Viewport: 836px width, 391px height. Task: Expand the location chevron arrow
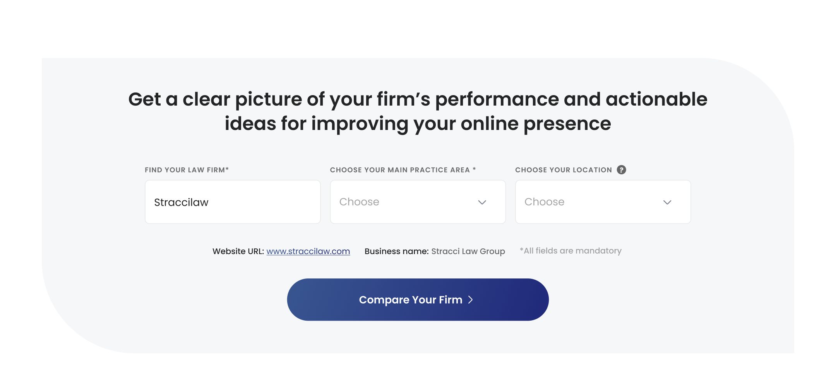click(x=667, y=202)
